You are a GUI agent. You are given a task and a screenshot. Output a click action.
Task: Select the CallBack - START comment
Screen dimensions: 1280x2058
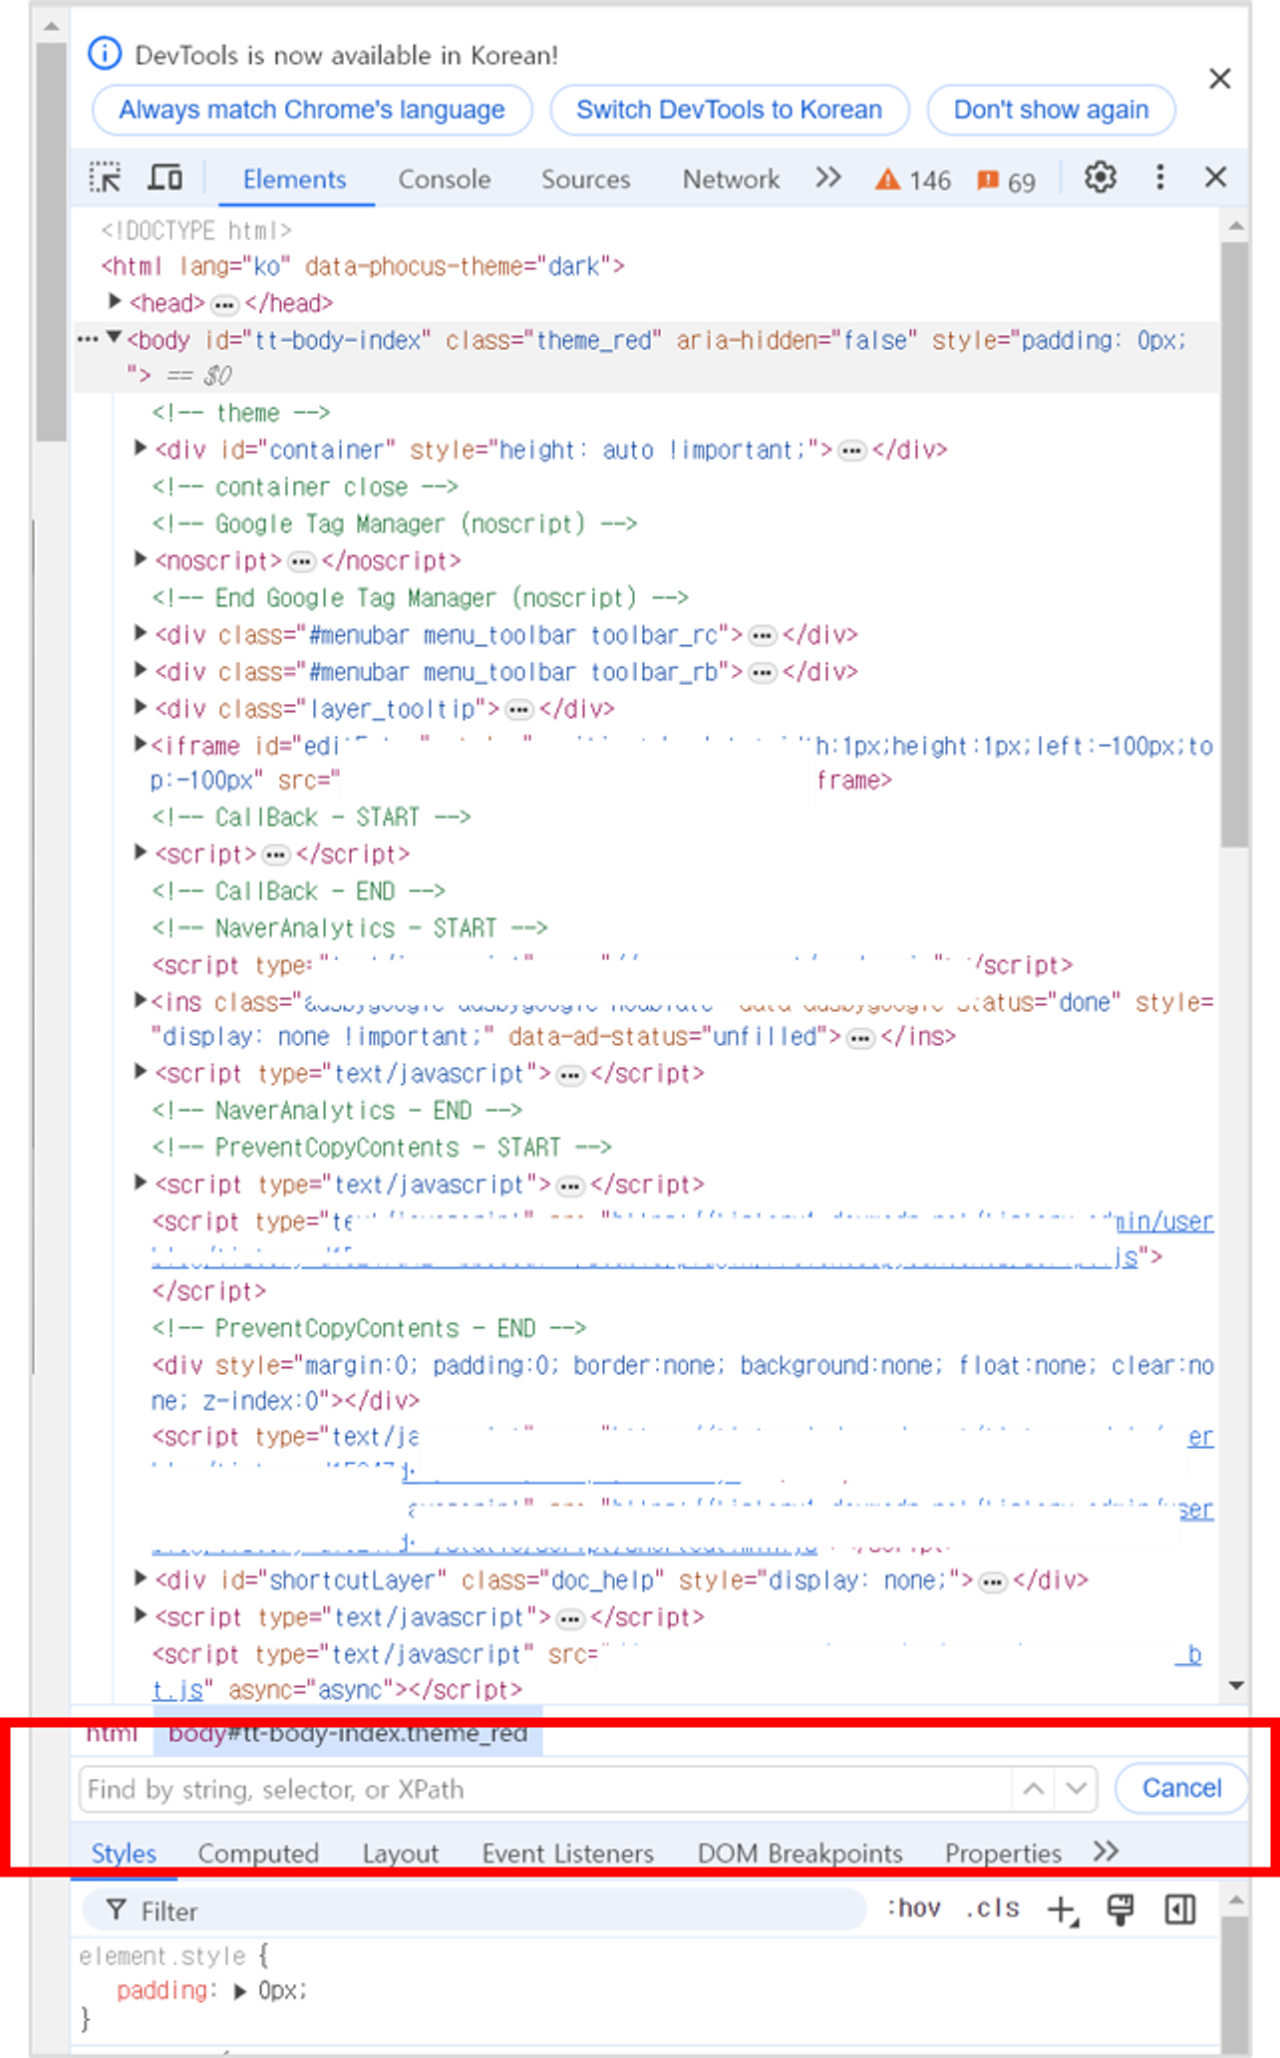pos(311,818)
